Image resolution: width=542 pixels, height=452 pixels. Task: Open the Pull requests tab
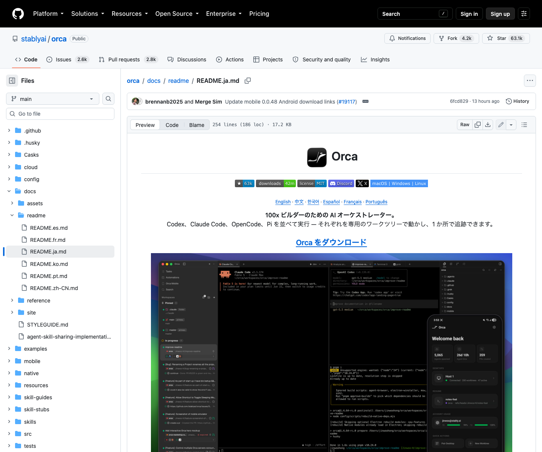[128, 60]
